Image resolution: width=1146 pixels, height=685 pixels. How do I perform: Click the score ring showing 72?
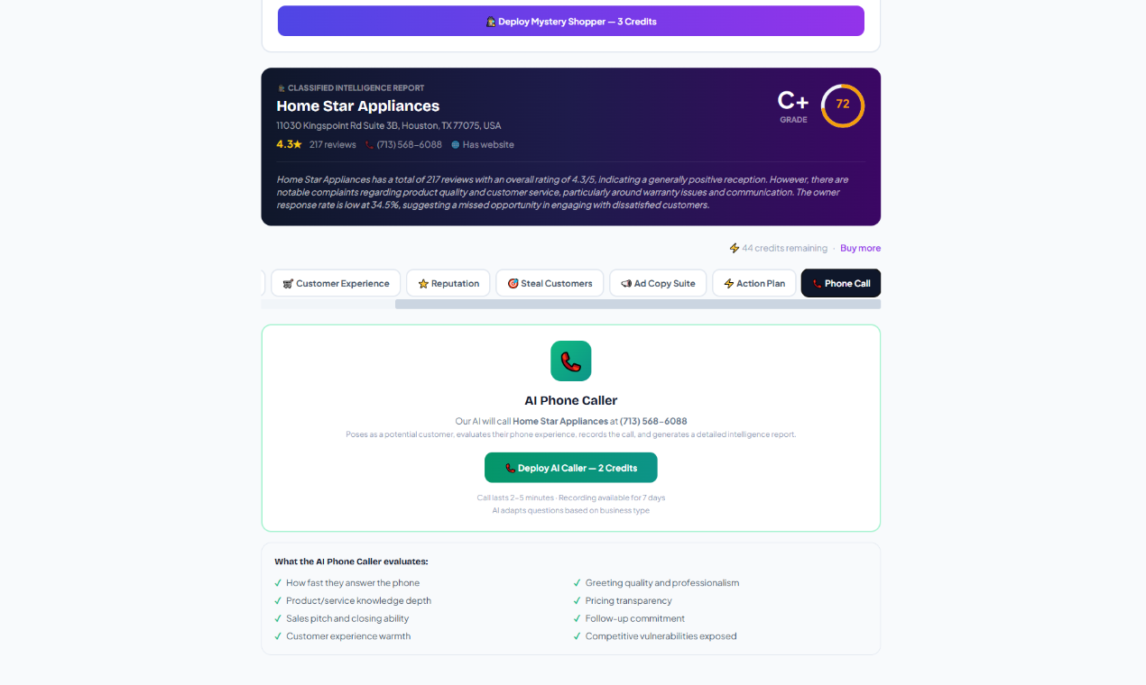click(x=843, y=105)
